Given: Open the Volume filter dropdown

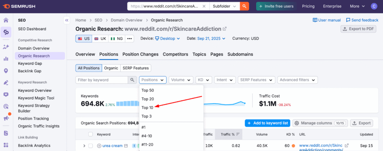Looking at the screenshot, I should pos(181,80).
